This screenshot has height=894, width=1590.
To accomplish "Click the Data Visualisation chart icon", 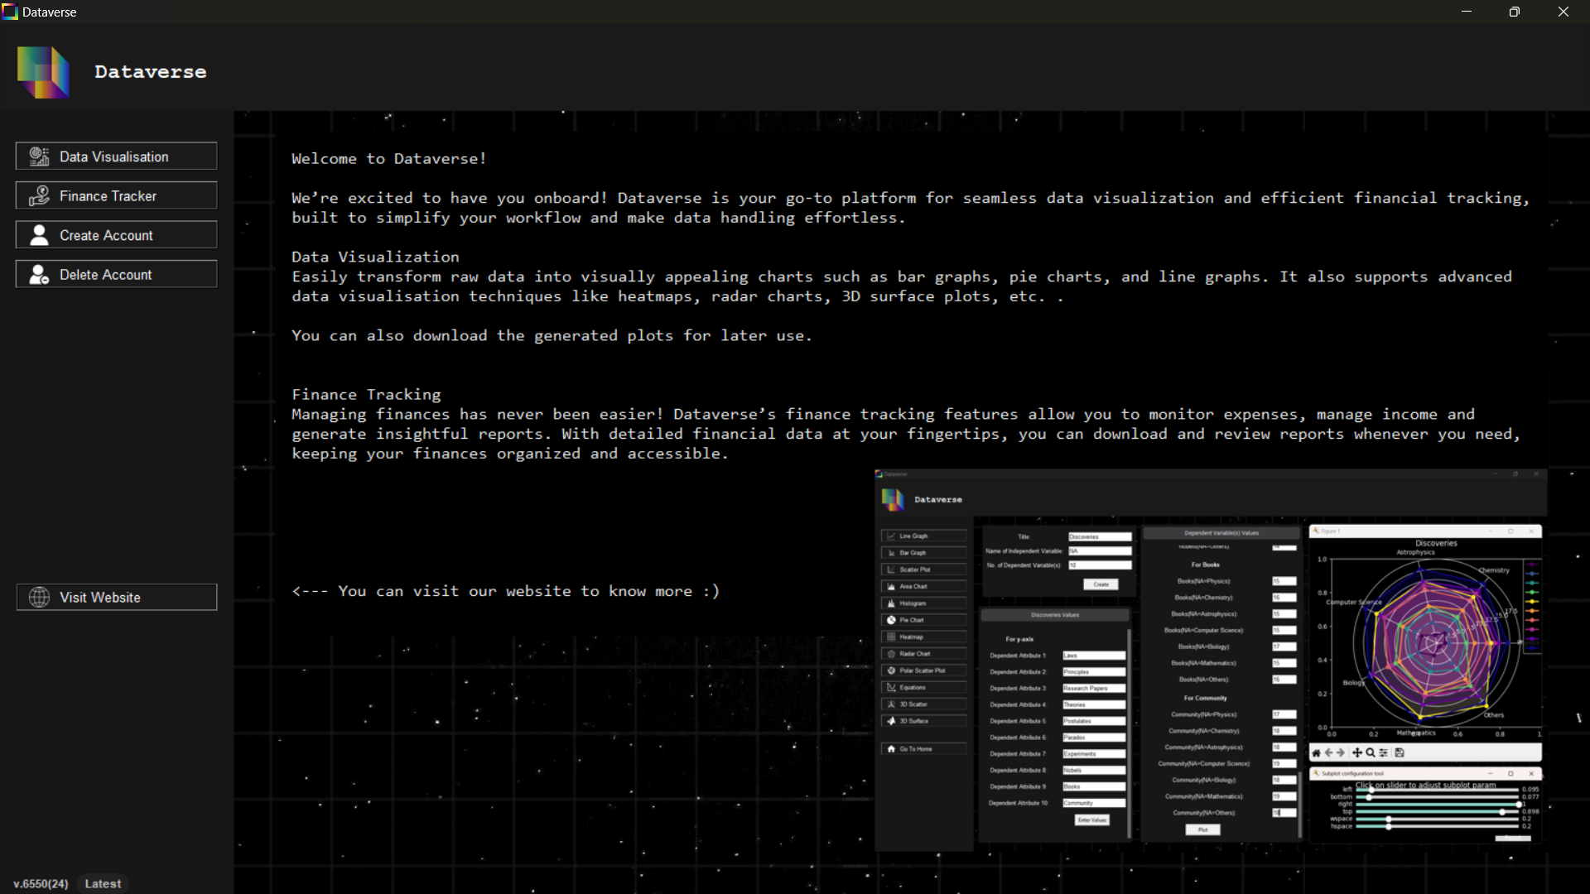I will coord(39,156).
